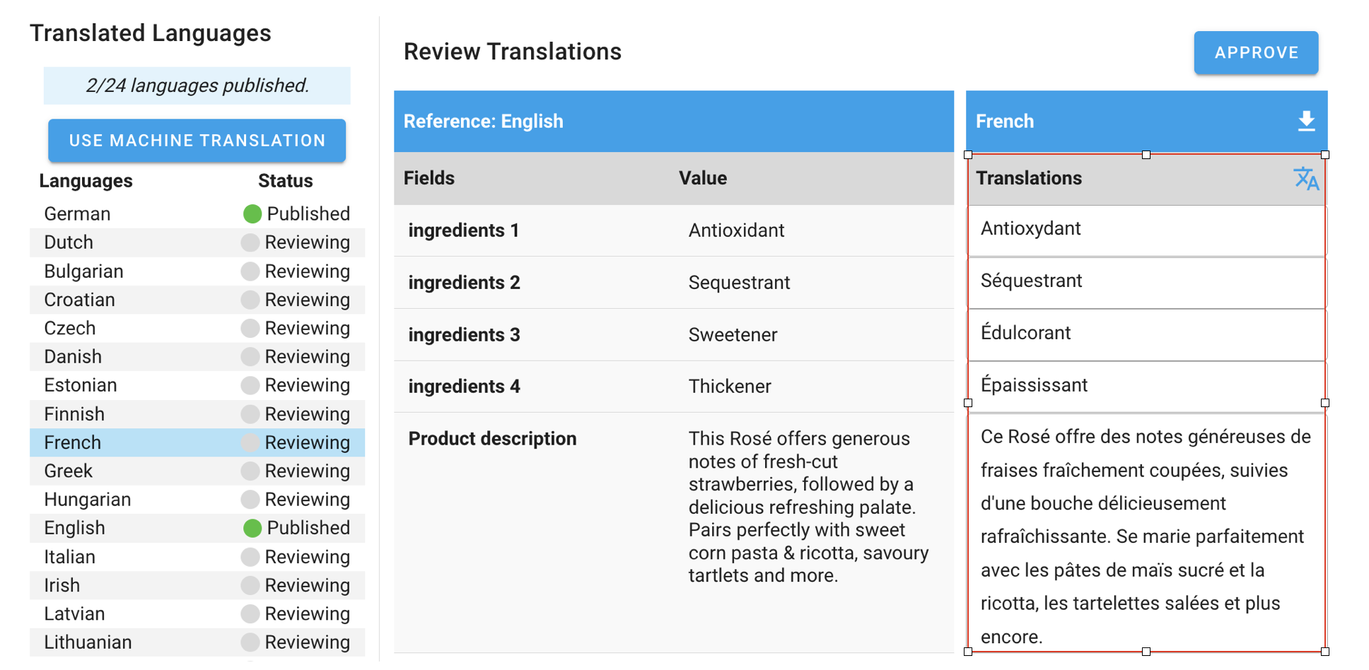Select Greek in the languages list
The image size is (1369, 670).
[69, 471]
